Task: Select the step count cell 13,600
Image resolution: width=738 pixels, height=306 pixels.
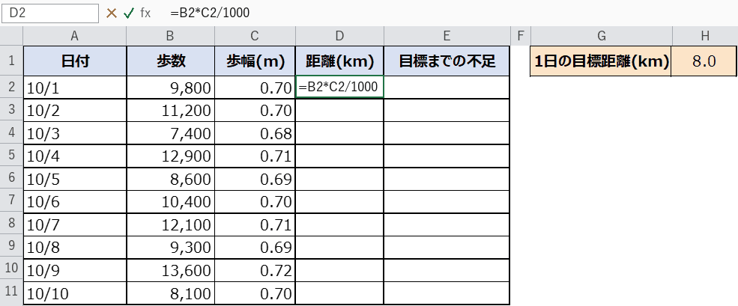Action: point(171,270)
